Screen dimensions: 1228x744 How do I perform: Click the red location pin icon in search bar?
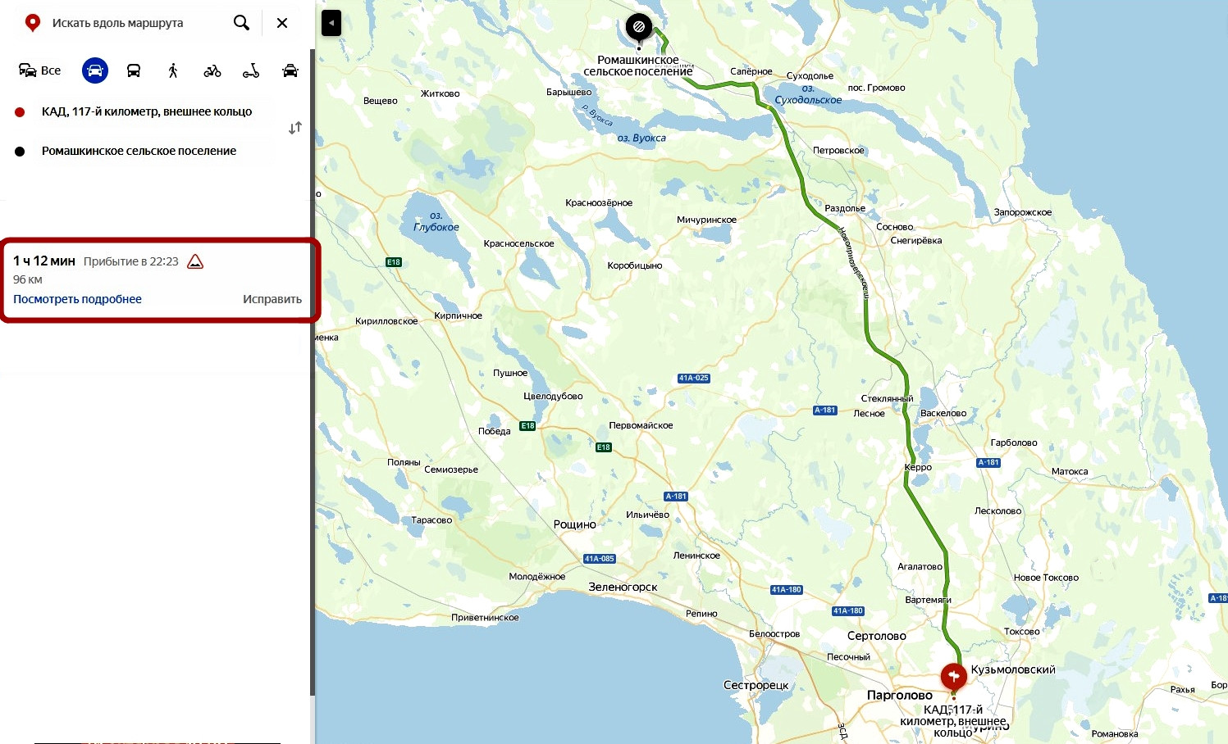[33, 23]
